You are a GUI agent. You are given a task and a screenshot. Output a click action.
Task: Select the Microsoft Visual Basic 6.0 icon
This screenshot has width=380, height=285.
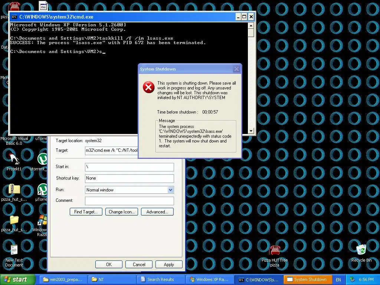point(14,141)
